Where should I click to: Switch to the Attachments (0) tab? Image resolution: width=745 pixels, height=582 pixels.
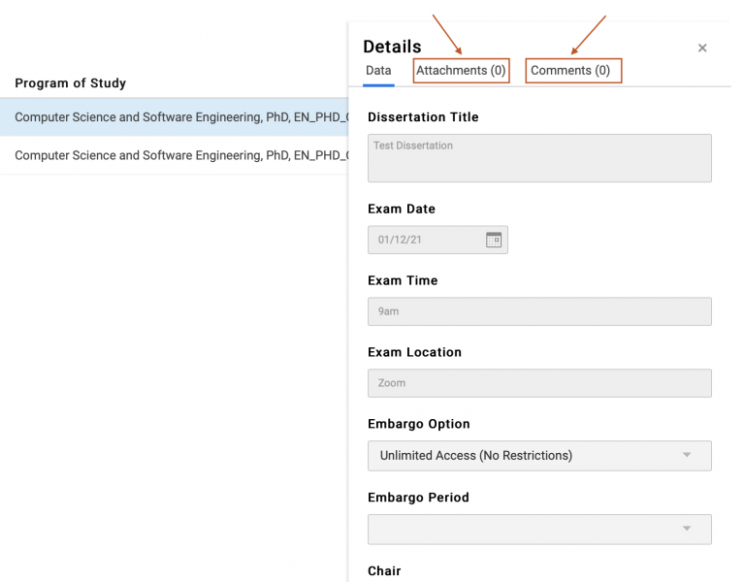(x=461, y=71)
